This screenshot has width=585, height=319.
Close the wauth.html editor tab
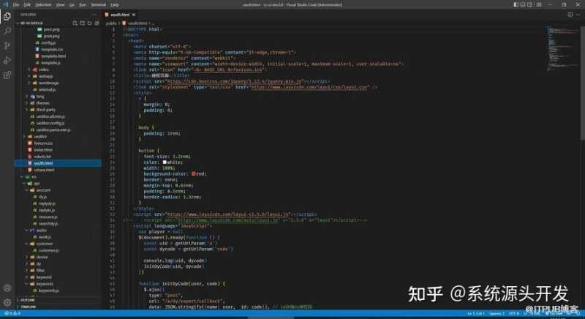[x=134, y=15]
